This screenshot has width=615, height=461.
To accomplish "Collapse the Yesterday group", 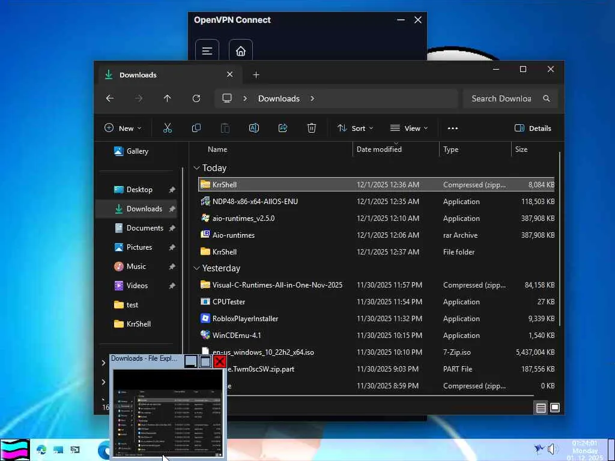I will pyautogui.click(x=196, y=268).
